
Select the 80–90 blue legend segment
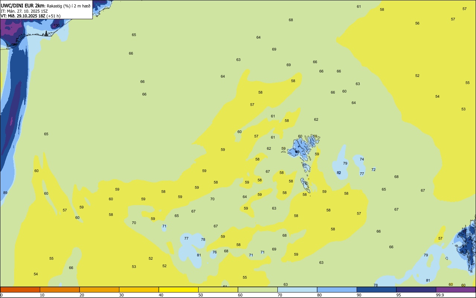click(337, 289)
